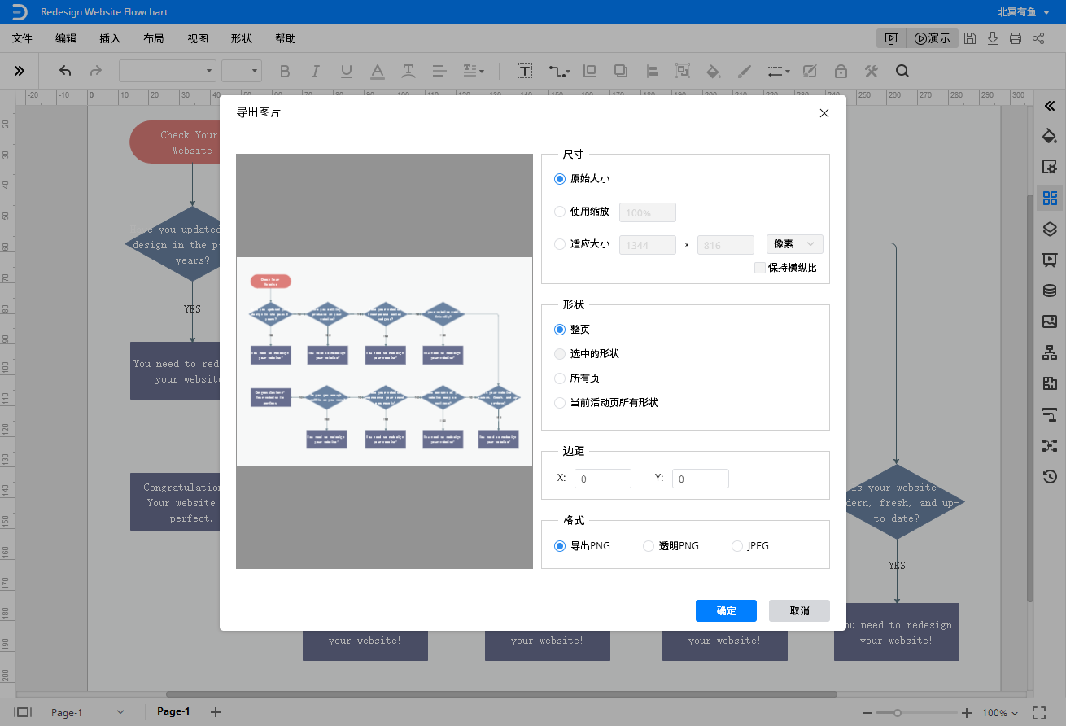Open the line spacing dropdown
Image resolution: width=1066 pixels, height=726 pixels.
click(x=473, y=71)
